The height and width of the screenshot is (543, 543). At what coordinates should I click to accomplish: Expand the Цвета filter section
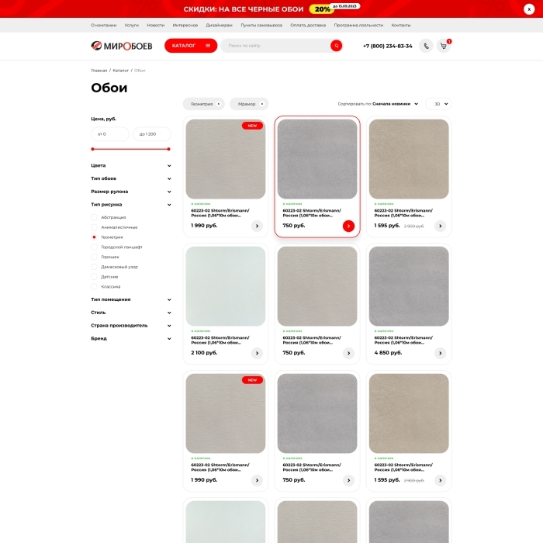[x=169, y=165]
